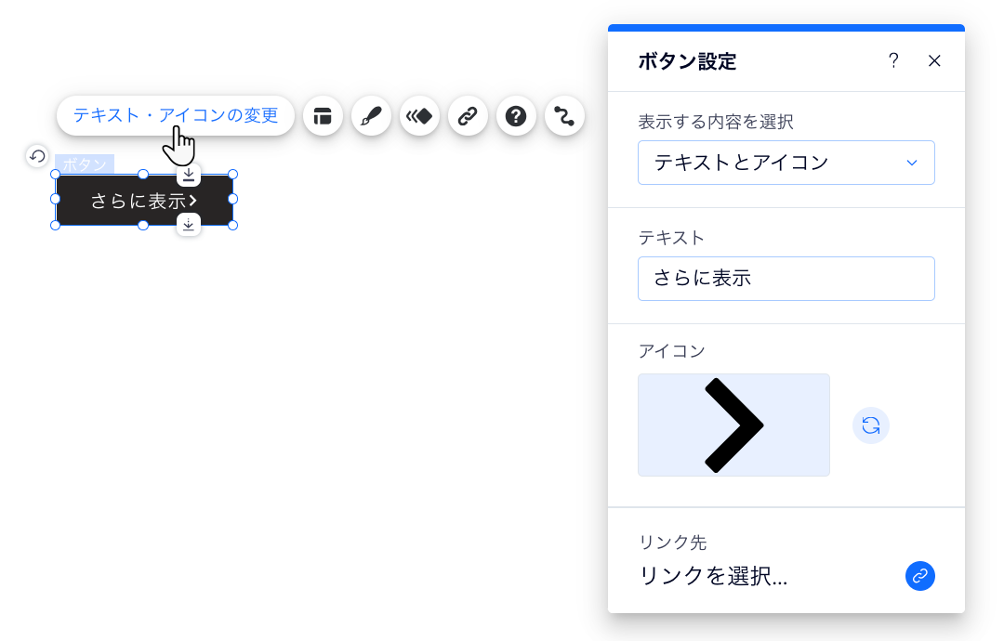The height and width of the screenshot is (641, 1004).
Task: Click the 表示する内容を選択 label
Action: coord(716,122)
